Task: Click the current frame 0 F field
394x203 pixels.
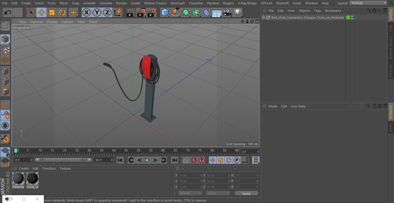Action: [x=23, y=160]
